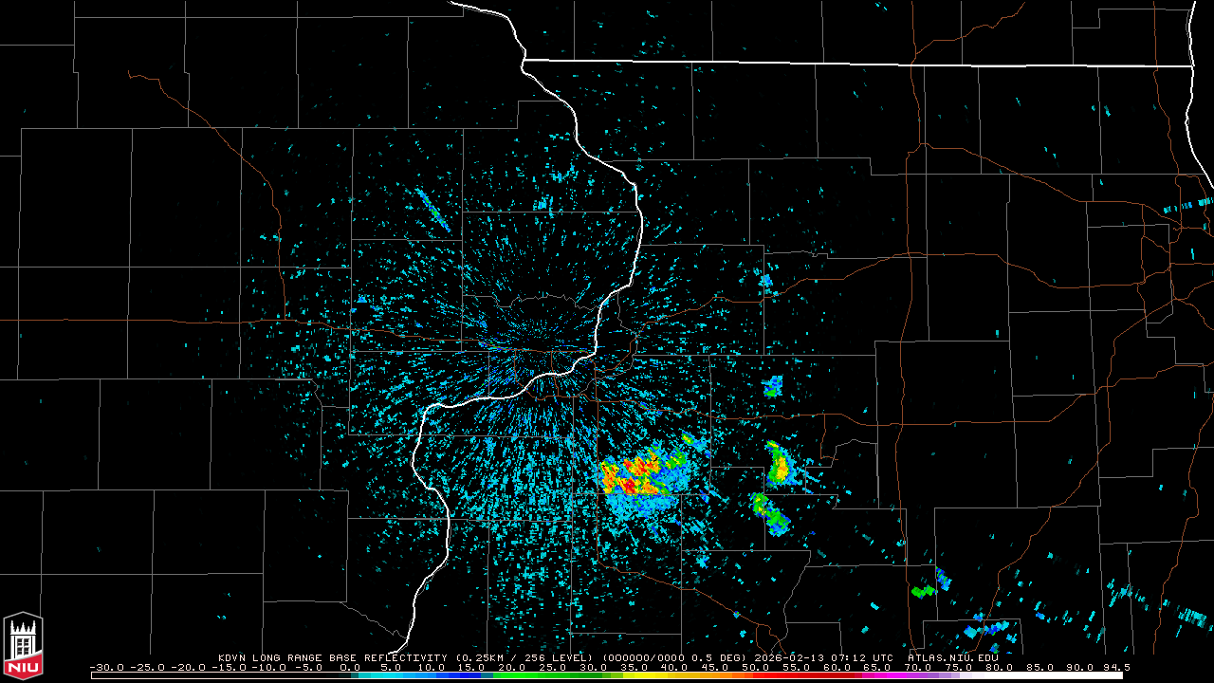The width and height of the screenshot is (1214, 683).
Task: Click the 65.0 scale label
Action: [x=876, y=667]
